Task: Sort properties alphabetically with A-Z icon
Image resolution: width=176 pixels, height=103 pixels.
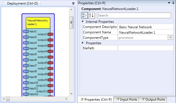Action: tap(91, 15)
